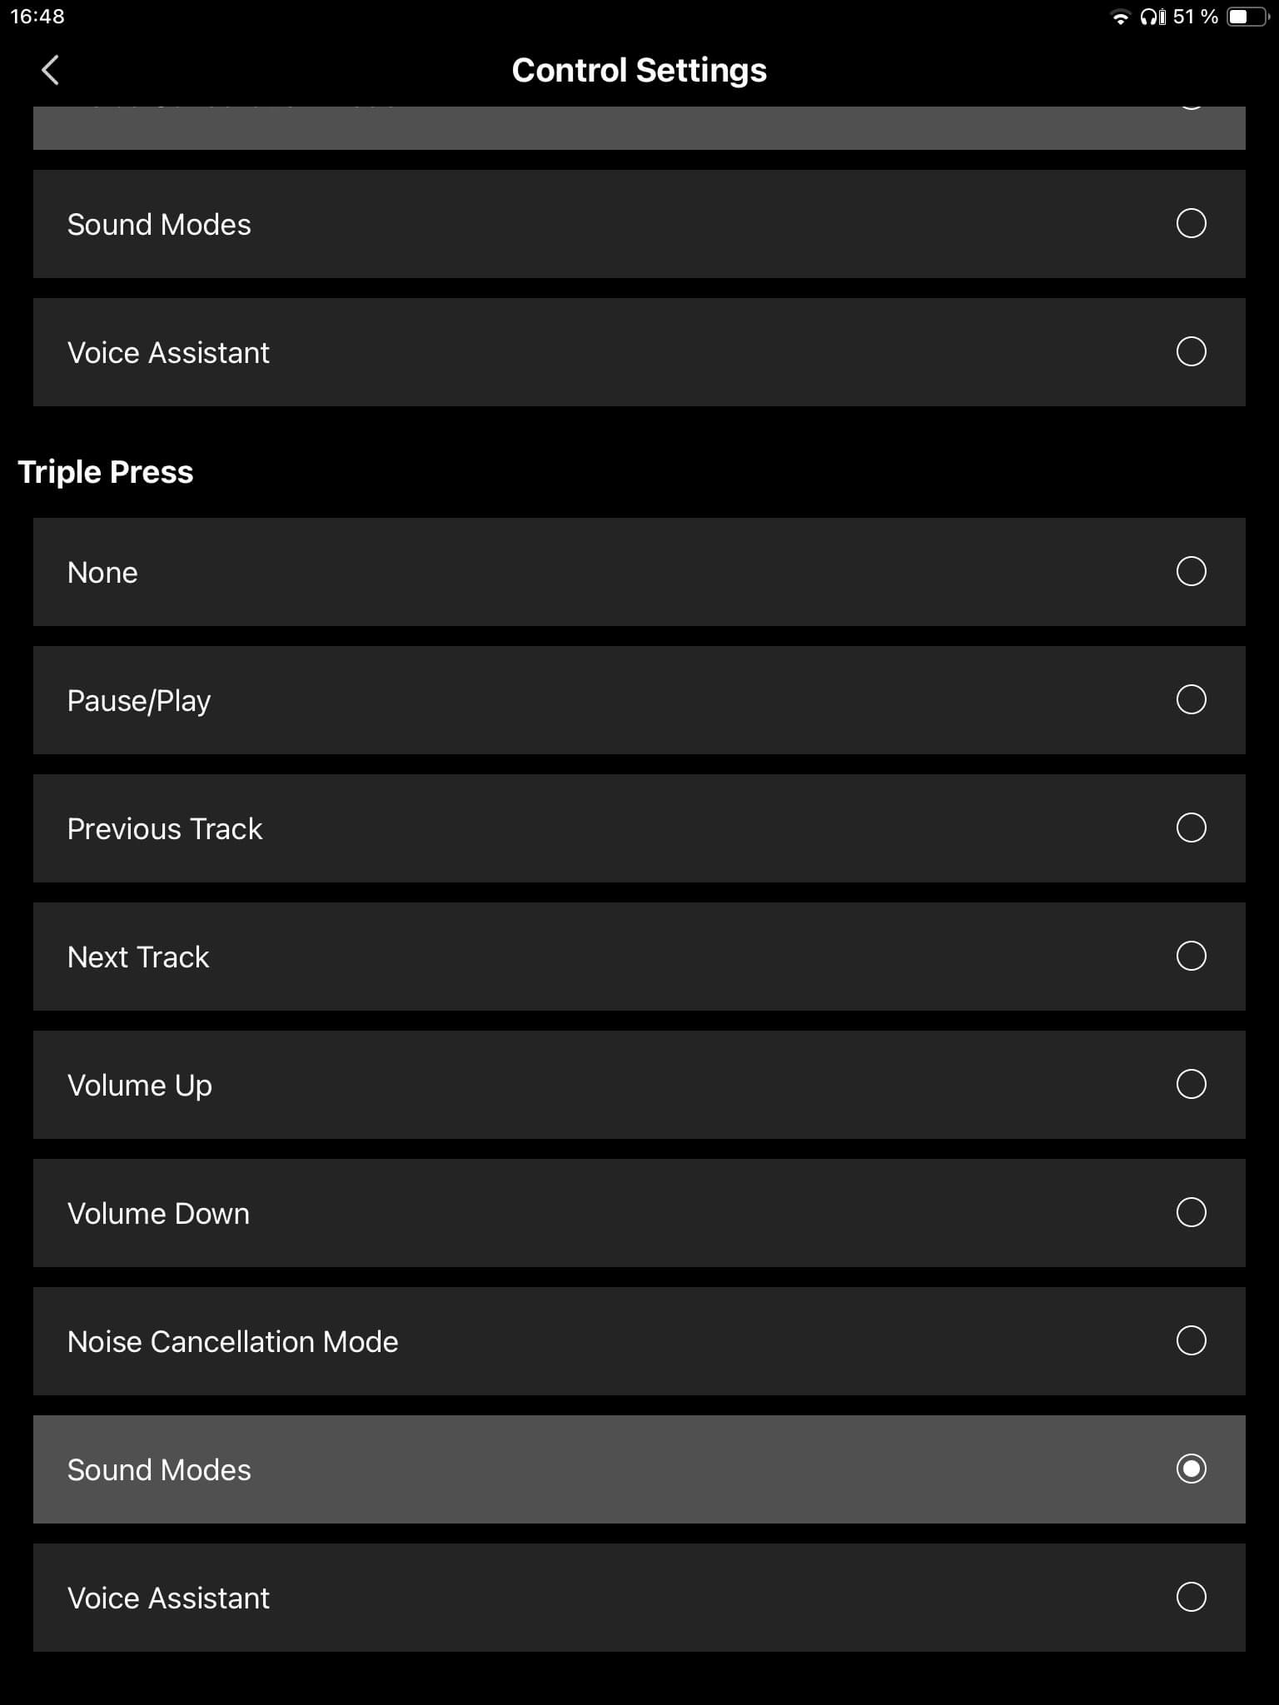The height and width of the screenshot is (1705, 1279).
Task: Select Volume Down radio under Triple Press
Action: pyautogui.click(x=1191, y=1213)
